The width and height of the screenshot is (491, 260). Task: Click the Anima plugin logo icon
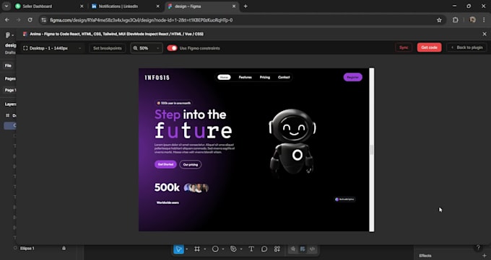(x=25, y=34)
